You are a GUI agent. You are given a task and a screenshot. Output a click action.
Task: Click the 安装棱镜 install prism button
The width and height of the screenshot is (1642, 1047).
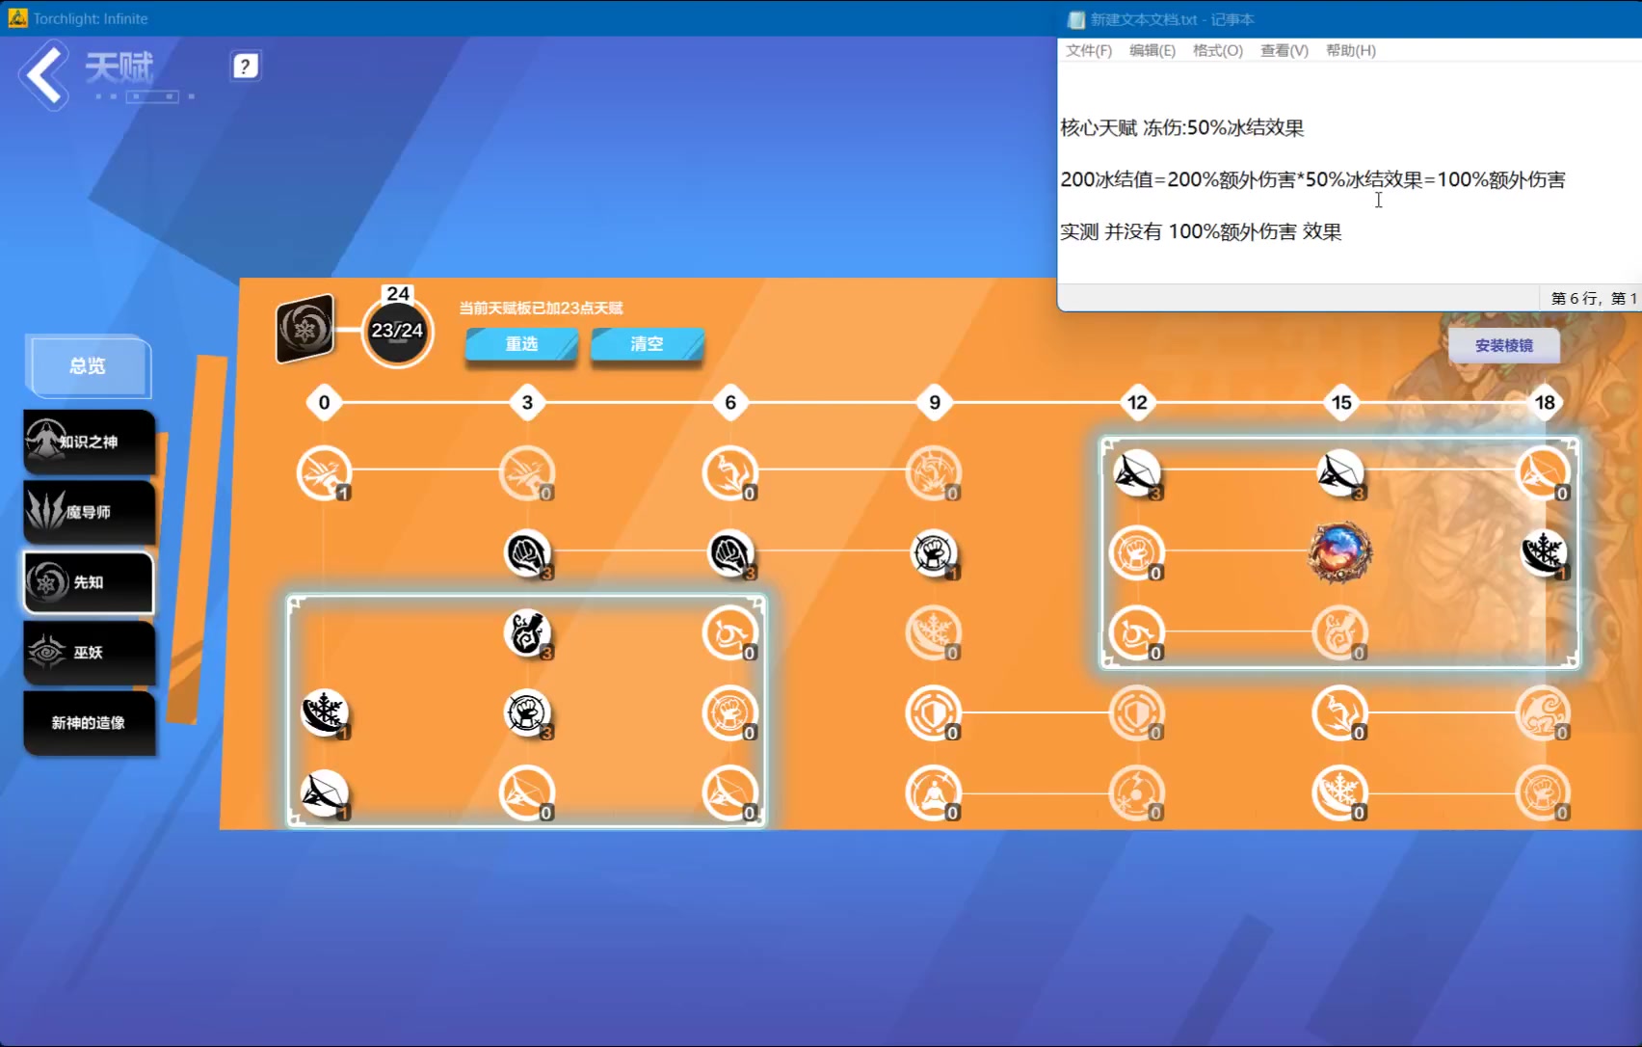tap(1503, 345)
